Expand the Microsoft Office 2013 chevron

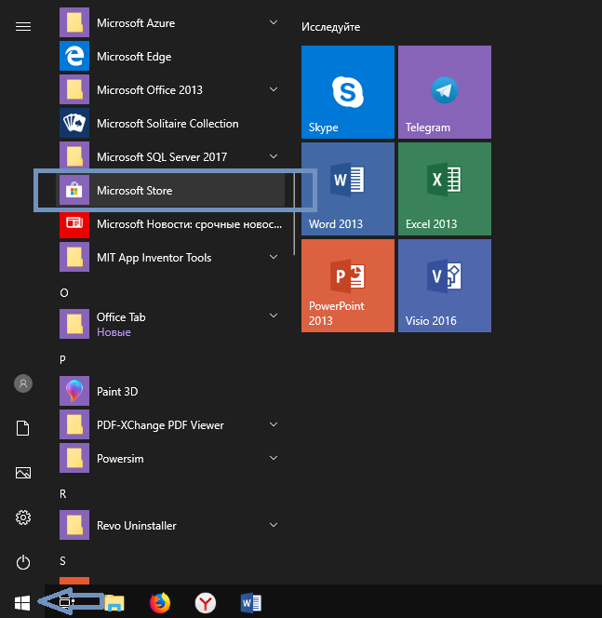(x=274, y=89)
